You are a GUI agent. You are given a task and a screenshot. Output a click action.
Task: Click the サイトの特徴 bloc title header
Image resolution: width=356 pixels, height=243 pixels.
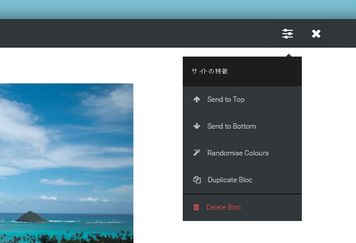[x=242, y=72]
